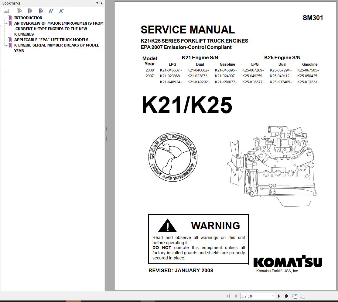Delete the selected bookmark
The image size is (338, 302).
pos(20,11)
